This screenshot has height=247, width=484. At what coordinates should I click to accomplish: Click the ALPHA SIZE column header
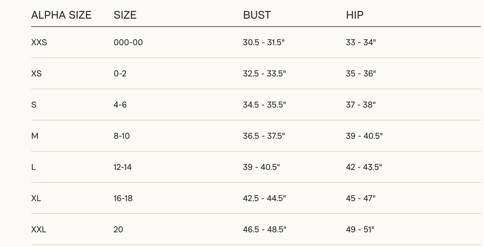(x=61, y=15)
